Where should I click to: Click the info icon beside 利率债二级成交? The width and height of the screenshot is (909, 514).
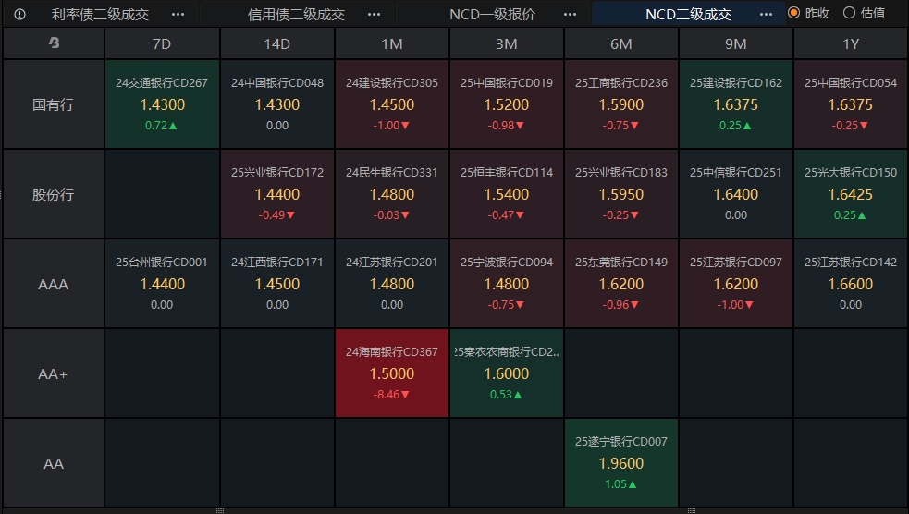(x=19, y=15)
